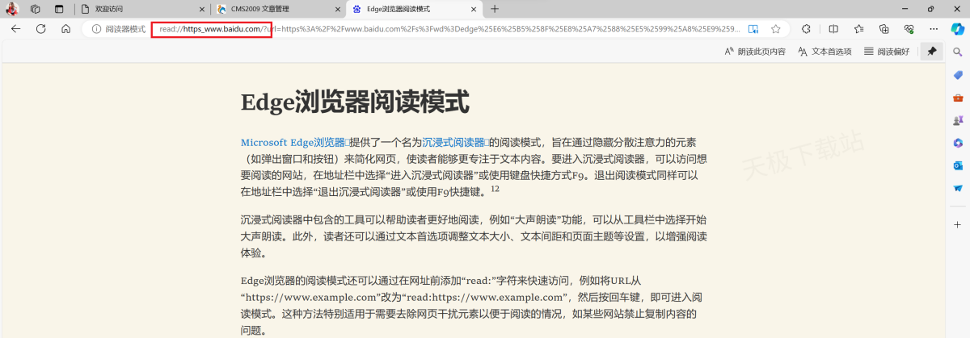The width and height of the screenshot is (970, 338).
Task: Open the Favorites list icon
Action: coord(858,29)
